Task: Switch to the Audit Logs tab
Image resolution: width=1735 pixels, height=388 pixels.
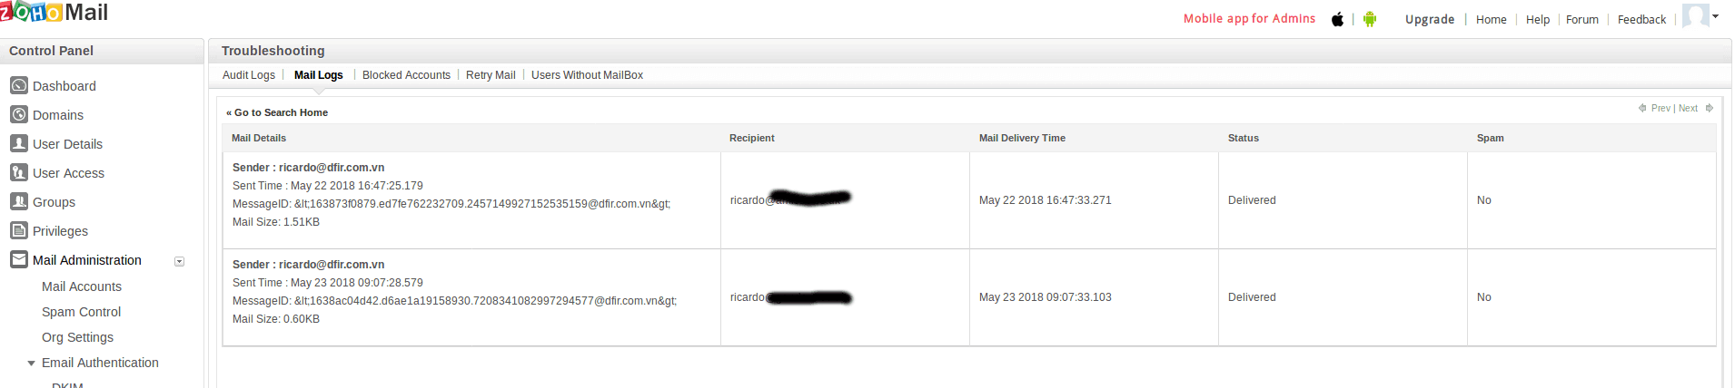Action: [248, 75]
